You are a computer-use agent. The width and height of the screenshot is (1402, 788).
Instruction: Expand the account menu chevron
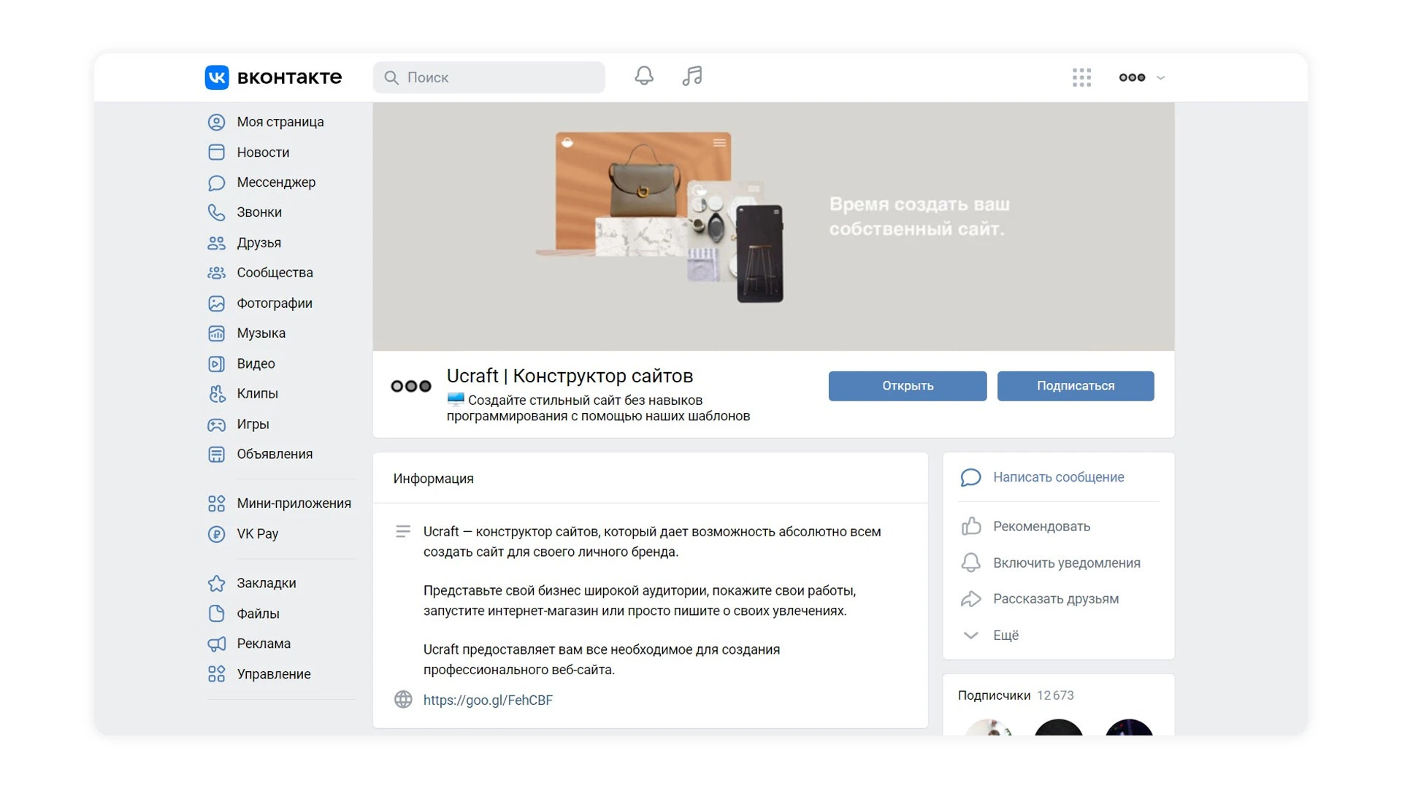coord(1161,77)
